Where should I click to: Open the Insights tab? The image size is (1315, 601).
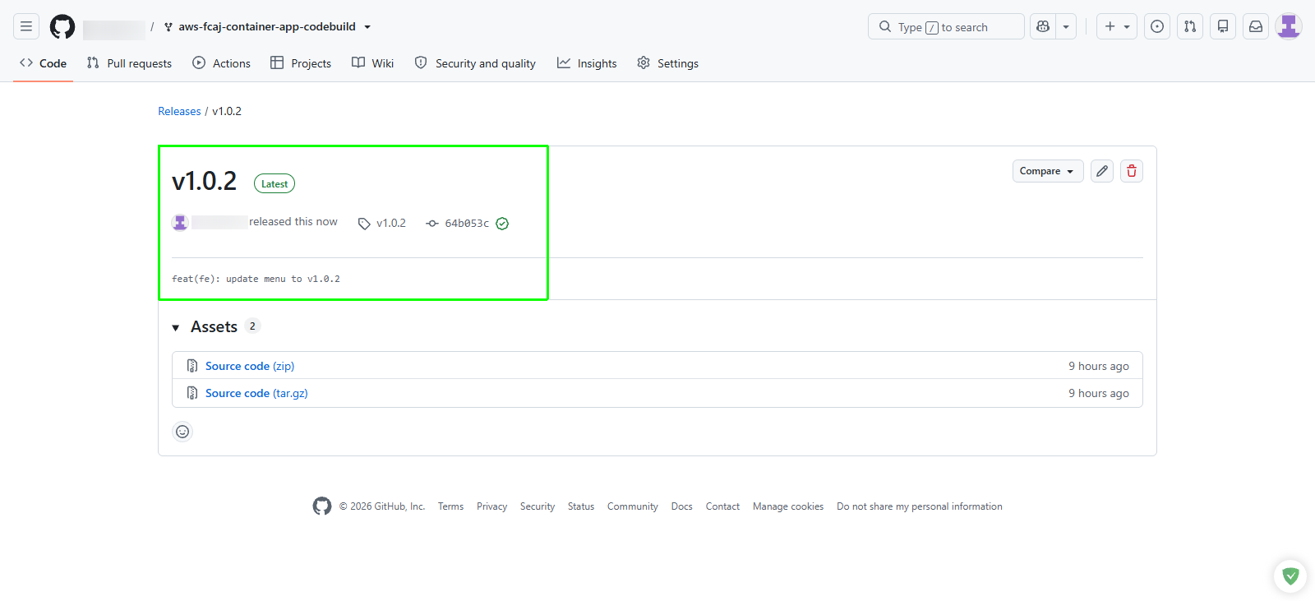(x=587, y=63)
